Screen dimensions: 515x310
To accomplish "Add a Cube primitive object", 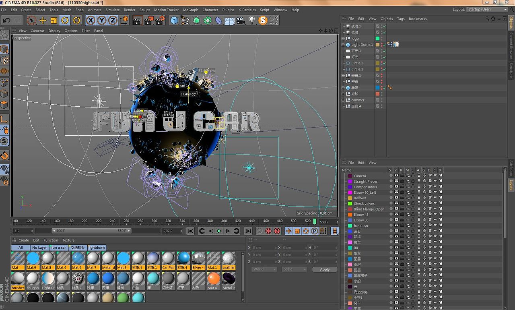I will pyautogui.click(x=174, y=20).
